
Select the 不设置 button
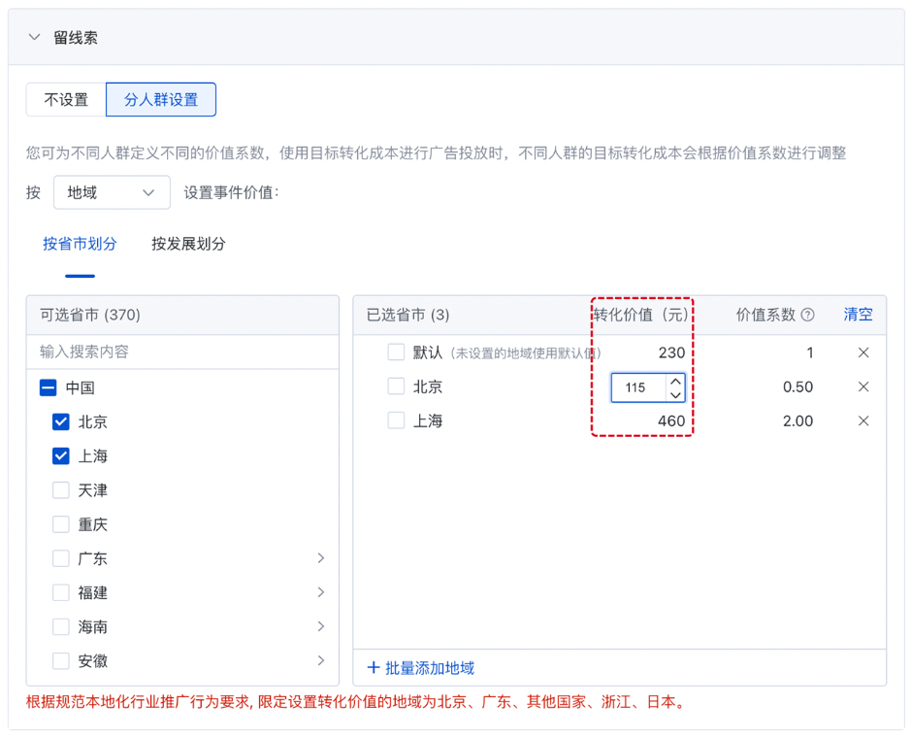tap(65, 99)
